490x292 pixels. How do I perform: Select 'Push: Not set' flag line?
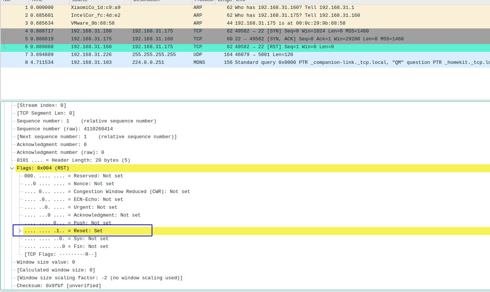pos(68,223)
